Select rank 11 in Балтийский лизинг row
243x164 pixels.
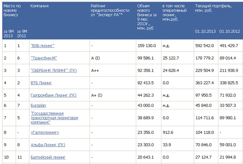[19, 157]
